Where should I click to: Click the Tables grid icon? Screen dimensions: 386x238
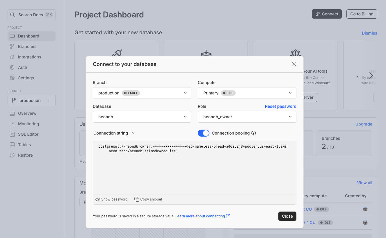tap(12, 145)
